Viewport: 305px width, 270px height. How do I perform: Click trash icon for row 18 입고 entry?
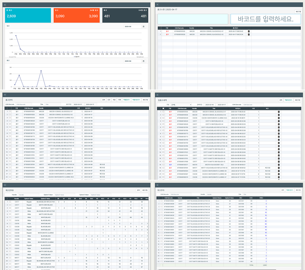(279, 165)
